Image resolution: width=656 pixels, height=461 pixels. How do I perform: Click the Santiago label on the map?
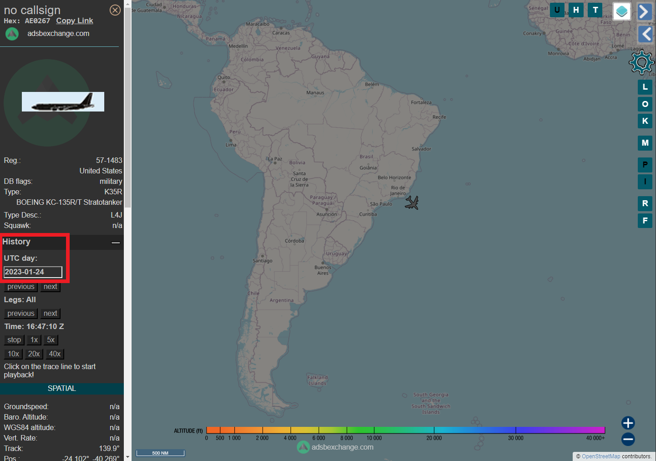click(263, 261)
